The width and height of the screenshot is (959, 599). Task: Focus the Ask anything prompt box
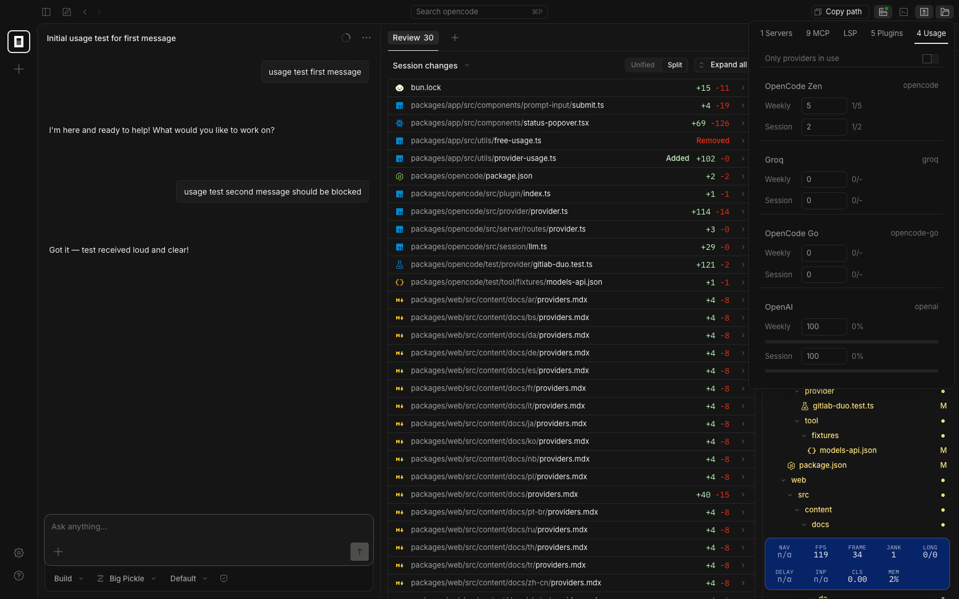[x=209, y=527]
